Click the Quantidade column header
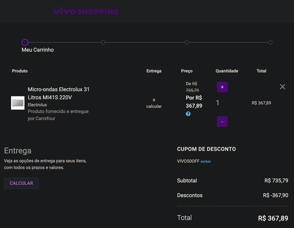 pos(227,71)
